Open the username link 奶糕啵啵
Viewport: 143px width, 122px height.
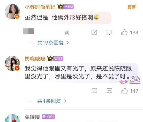35,59
